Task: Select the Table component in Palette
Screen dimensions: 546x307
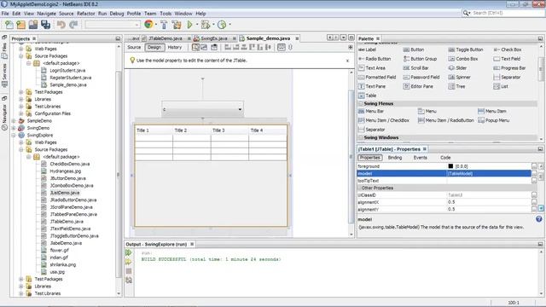Action: [x=368, y=96]
